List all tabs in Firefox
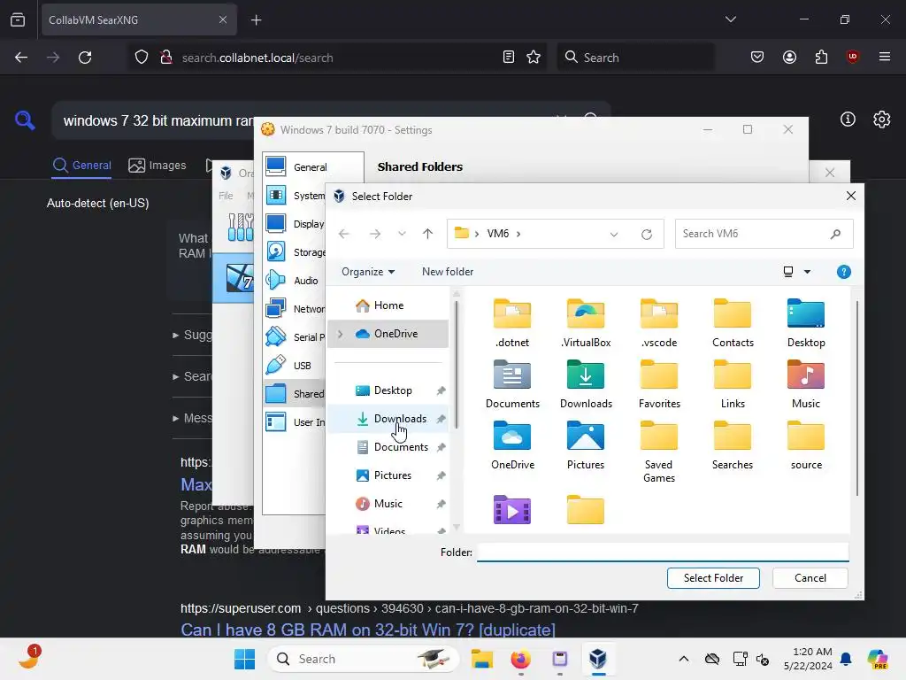The height and width of the screenshot is (680, 906). tap(730, 19)
